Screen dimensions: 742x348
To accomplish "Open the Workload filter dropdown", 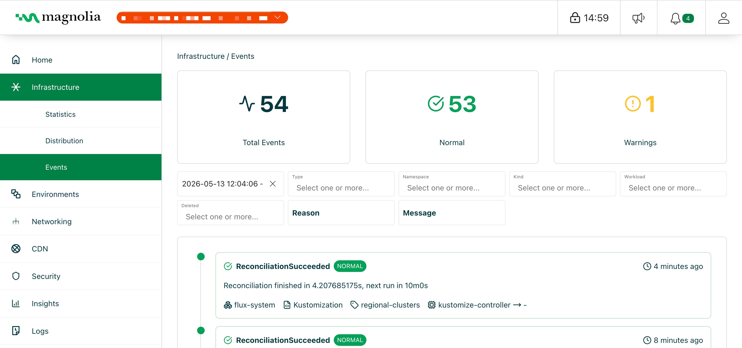I will [673, 184].
